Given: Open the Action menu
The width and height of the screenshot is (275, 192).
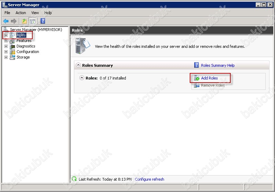Looking at the screenshot, I should 21,13.
